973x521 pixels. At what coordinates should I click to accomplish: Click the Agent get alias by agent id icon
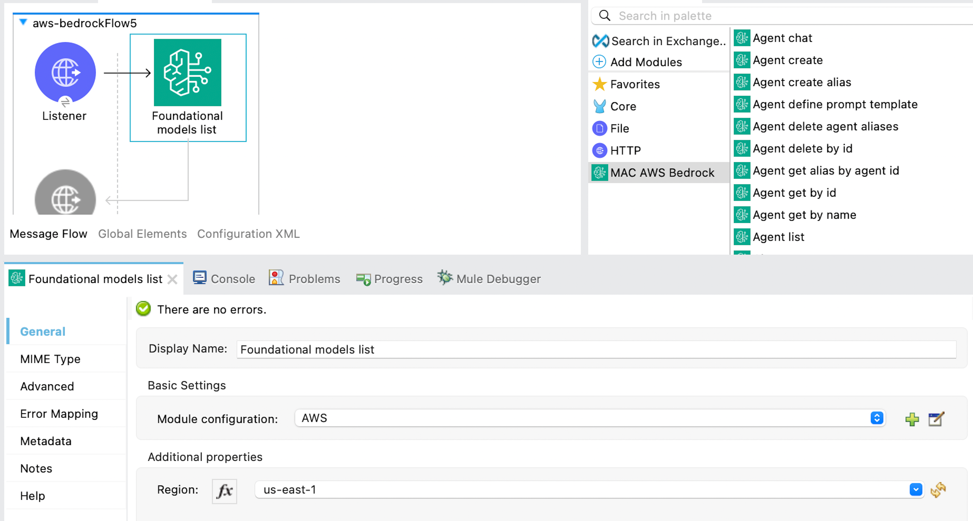742,171
